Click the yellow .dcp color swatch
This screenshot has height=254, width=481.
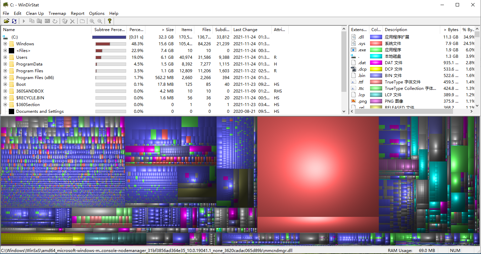(x=376, y=69)
